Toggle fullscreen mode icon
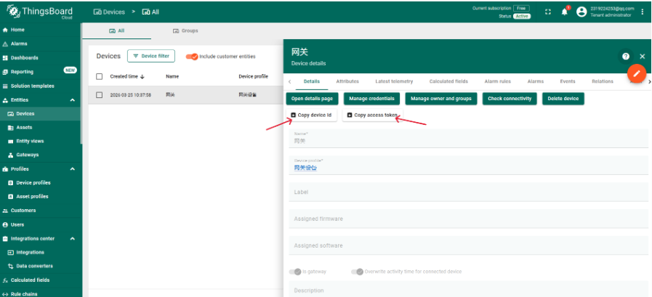The height and width of the screenshot is (297, 652). point(548,12)
